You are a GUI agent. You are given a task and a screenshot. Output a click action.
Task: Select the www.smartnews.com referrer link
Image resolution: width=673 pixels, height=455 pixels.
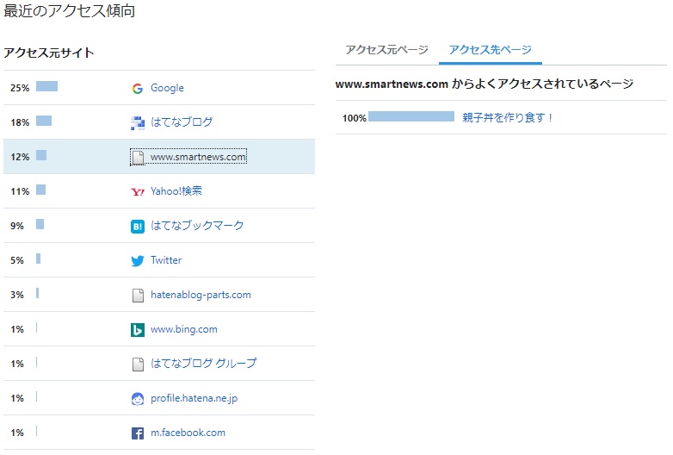[x=198, y=157]
